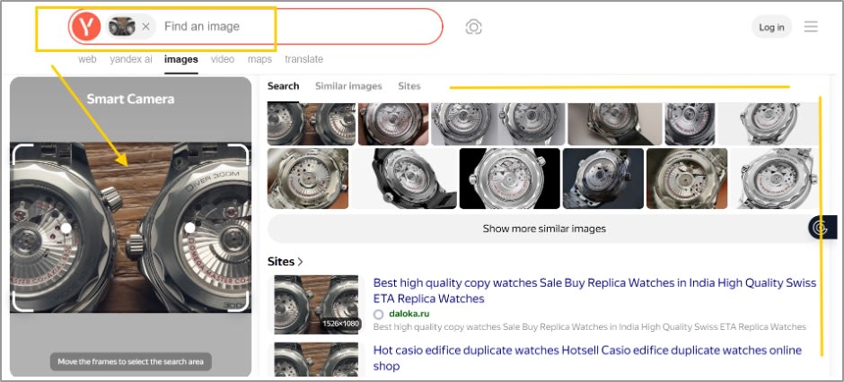Select the Search results tab
Viewport: 844px width, 382px height.
(283, 86)
